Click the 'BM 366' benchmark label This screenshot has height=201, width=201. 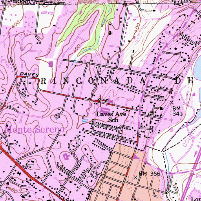point(150,174)
